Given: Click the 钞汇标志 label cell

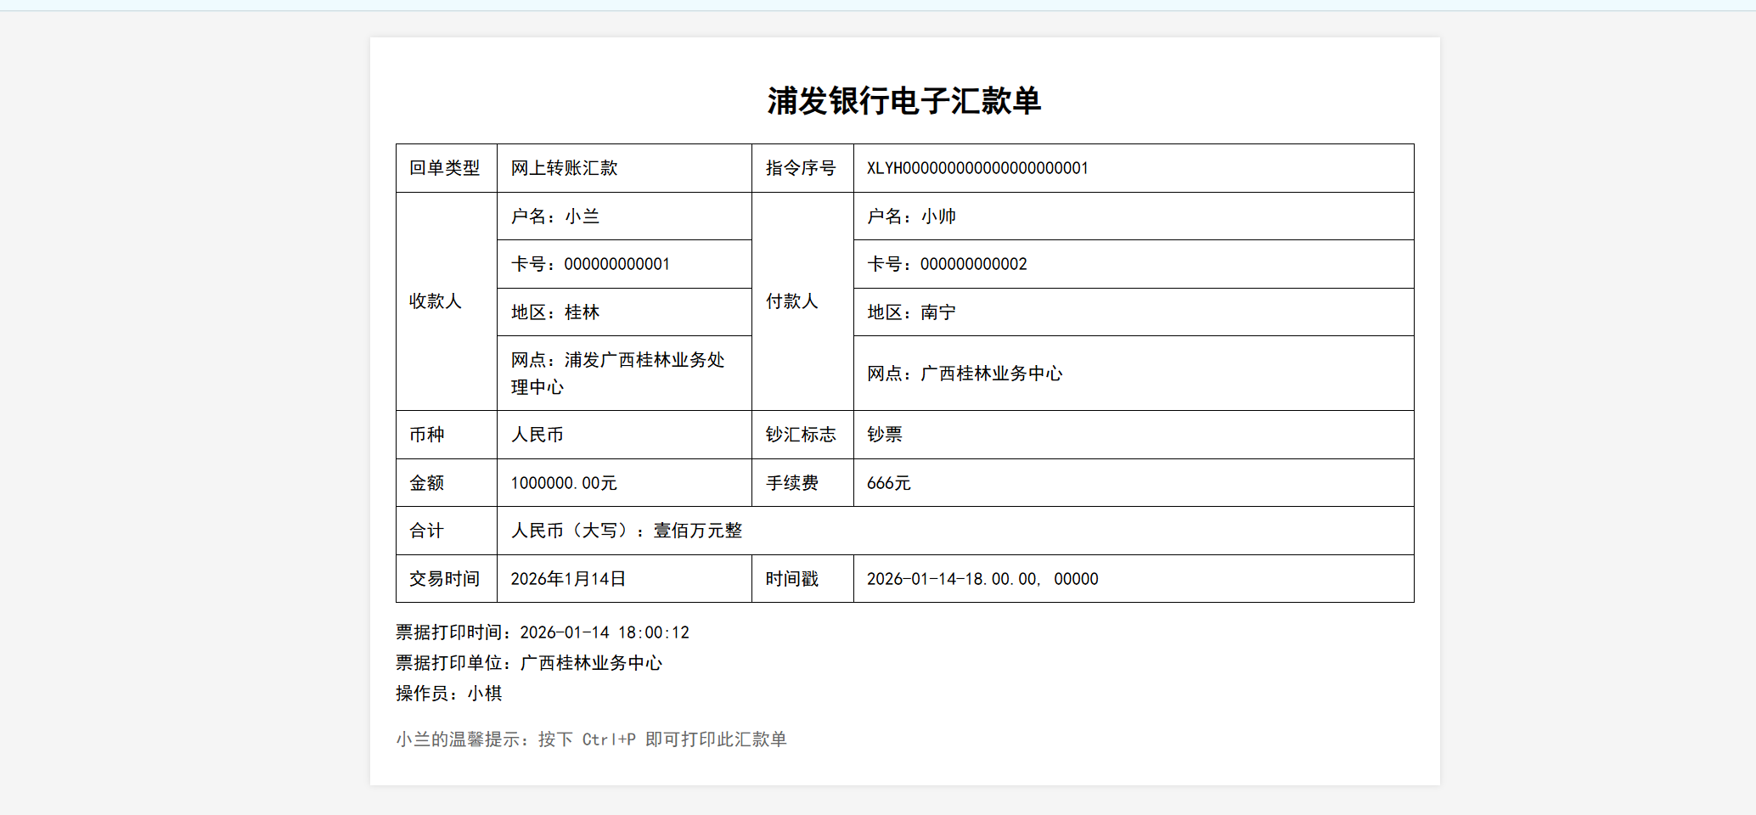Looking at the screenshot, I should pyautogui.click(x=803, y=435).
